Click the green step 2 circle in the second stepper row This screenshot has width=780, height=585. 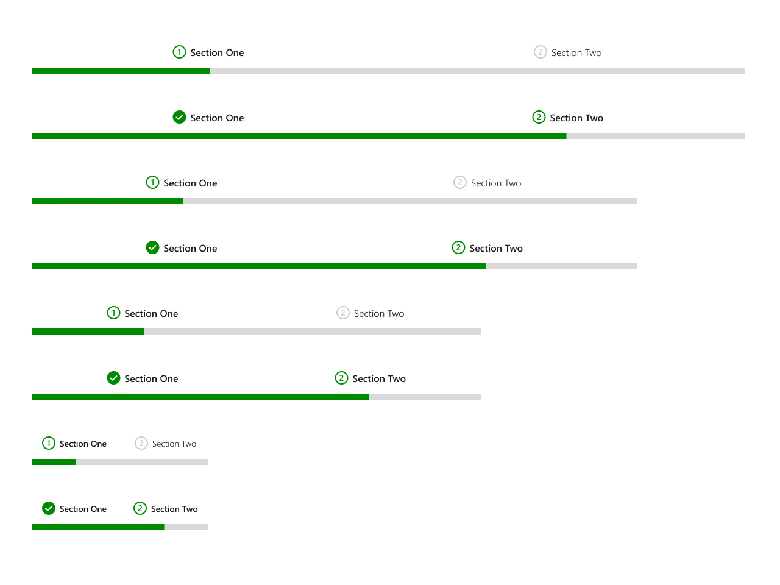[x=539, y=117]
